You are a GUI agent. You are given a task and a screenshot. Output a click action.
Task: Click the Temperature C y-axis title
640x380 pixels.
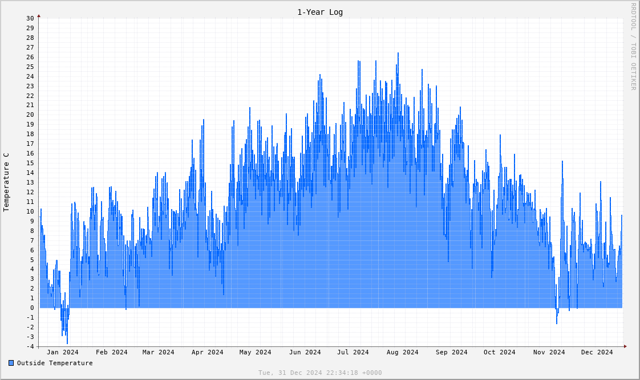click(6, 182)
